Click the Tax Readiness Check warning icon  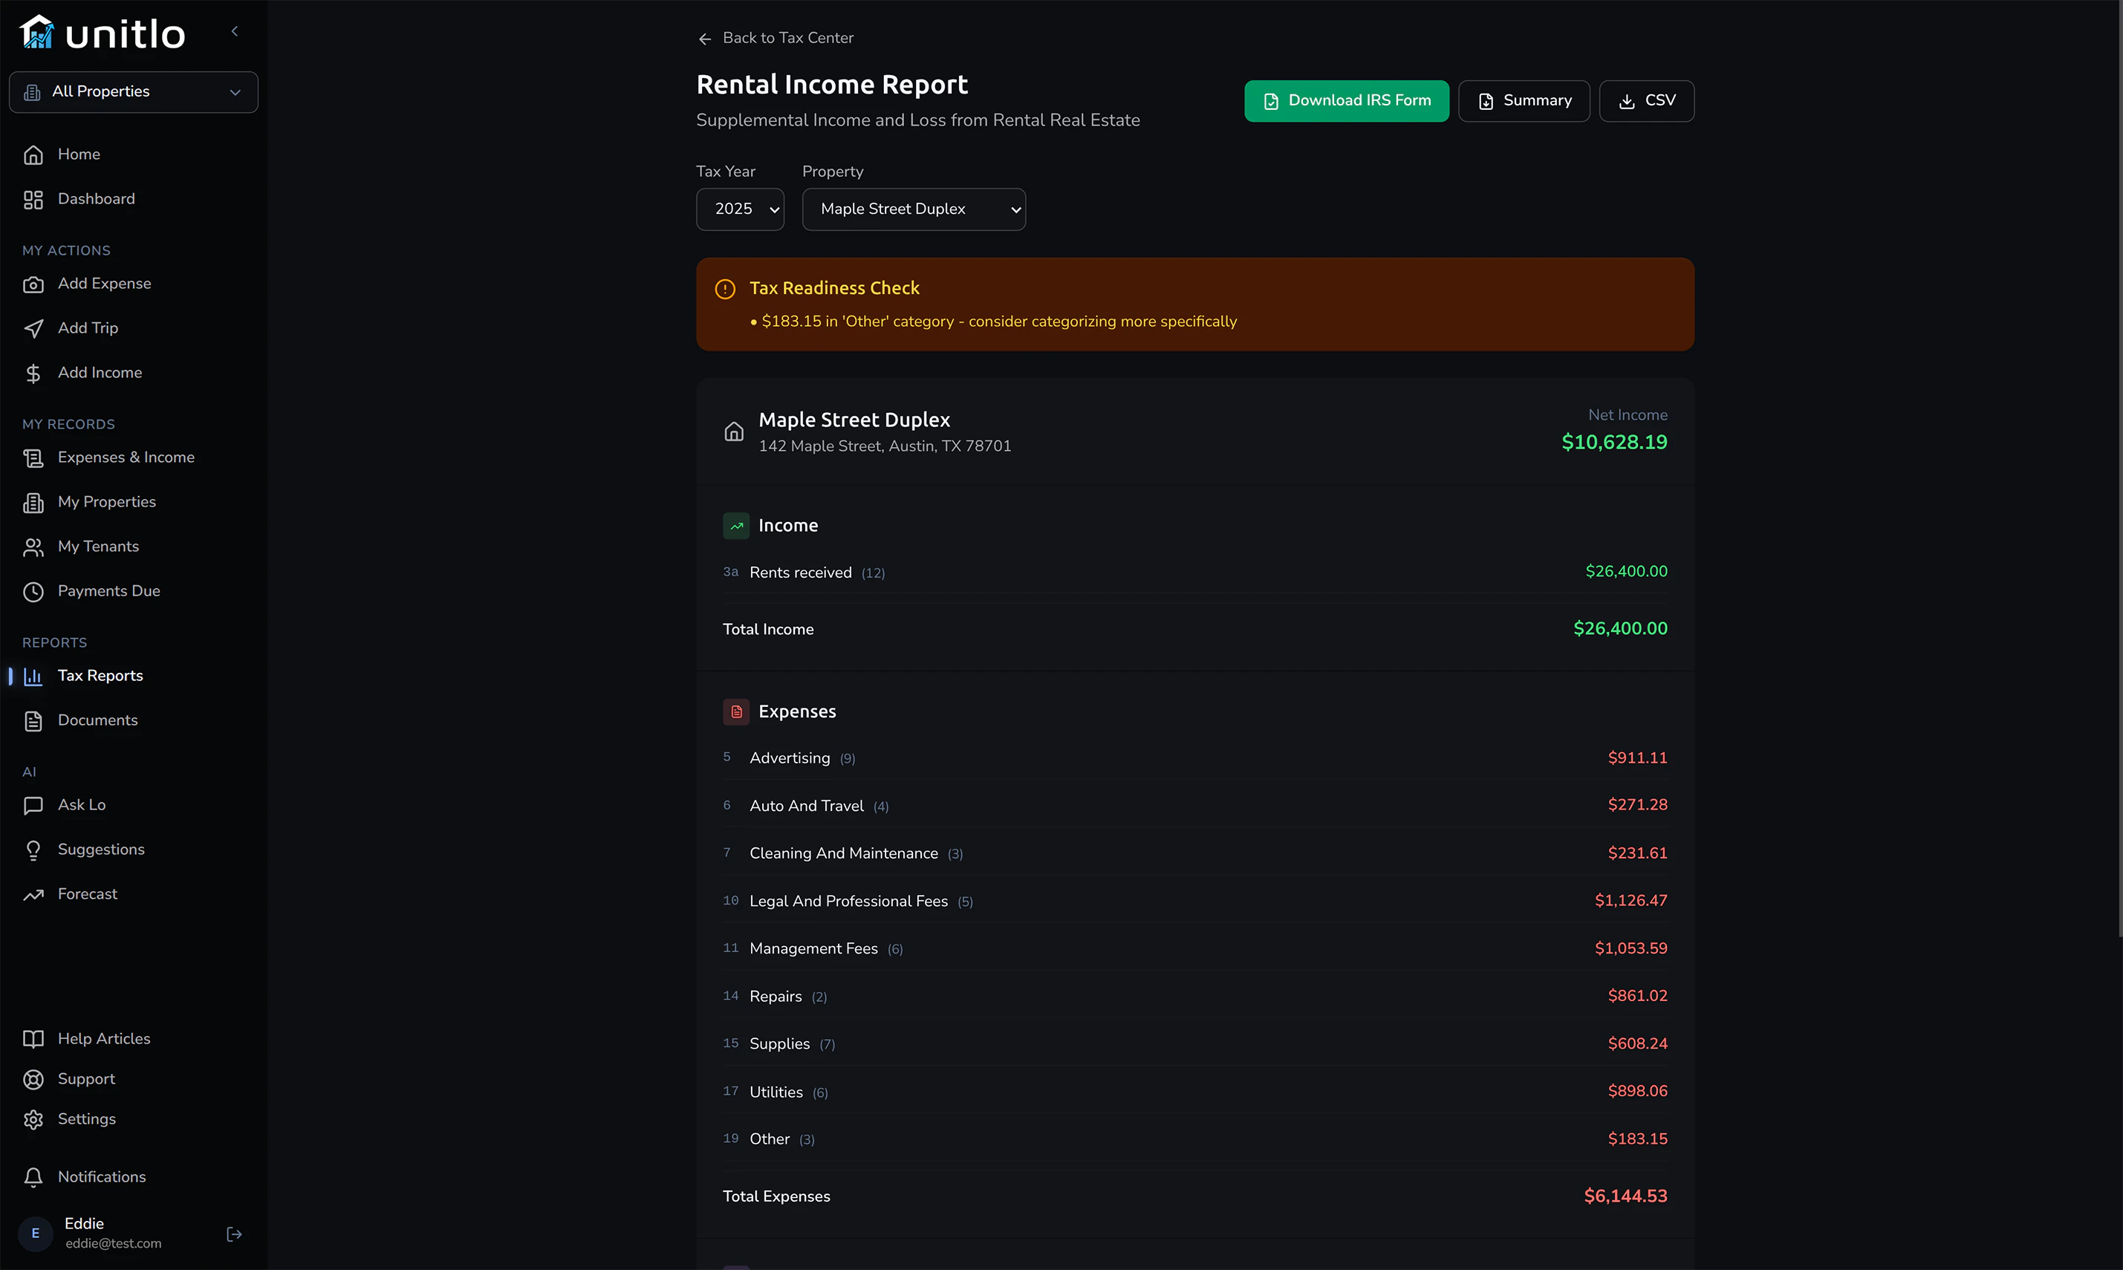725,288
